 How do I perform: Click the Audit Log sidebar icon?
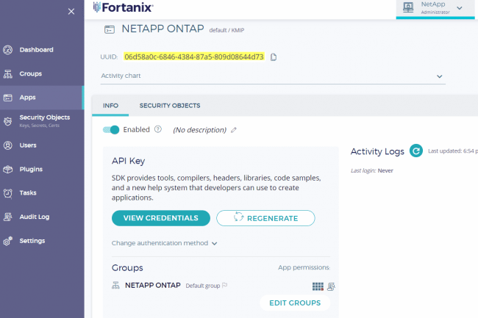pos(8,217)
